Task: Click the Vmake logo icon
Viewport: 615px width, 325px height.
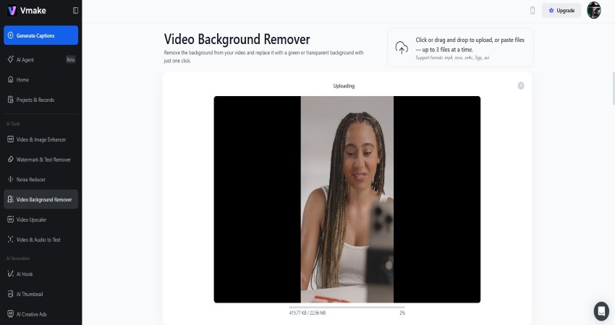Action: (x=12, y=11)
